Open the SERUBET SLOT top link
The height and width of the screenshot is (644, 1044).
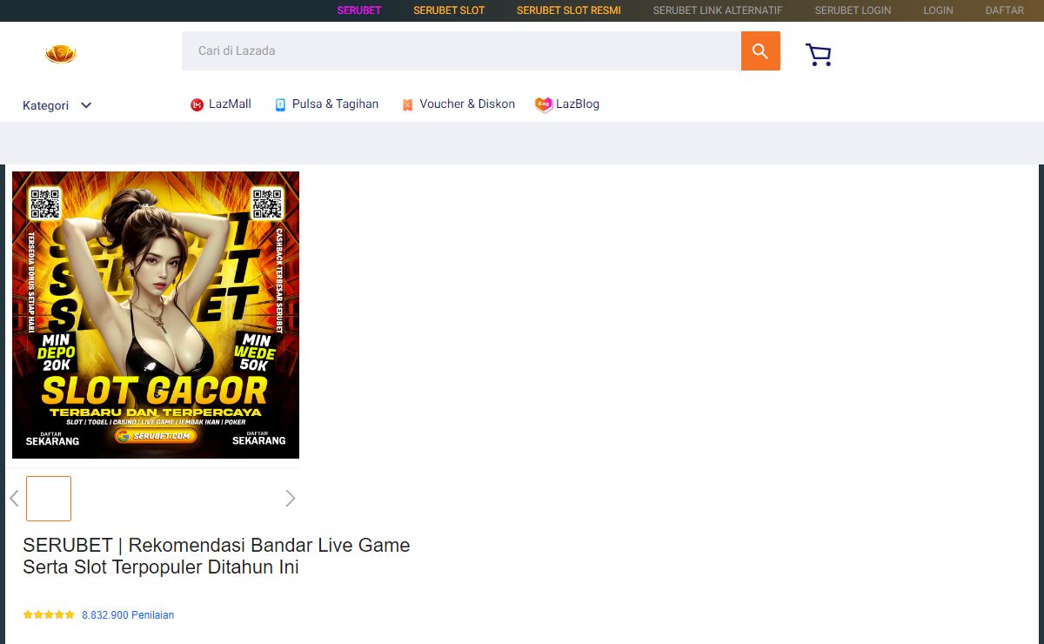[x=449, y=10]
